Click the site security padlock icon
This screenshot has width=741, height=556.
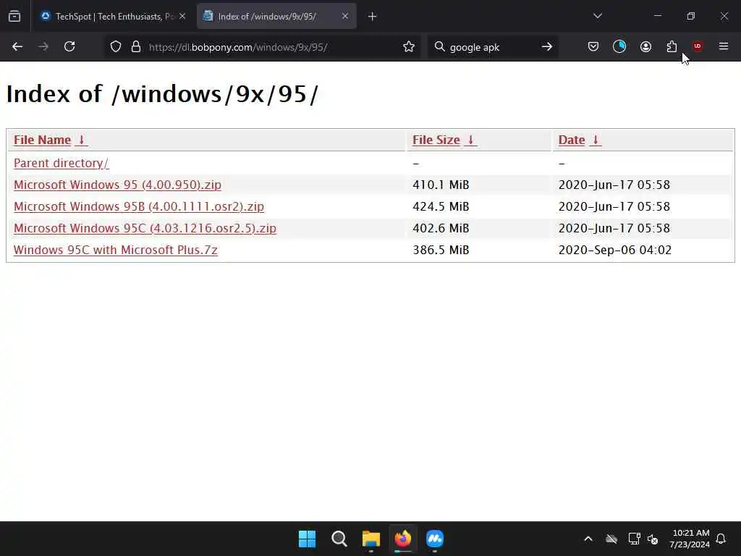[136, 47]
